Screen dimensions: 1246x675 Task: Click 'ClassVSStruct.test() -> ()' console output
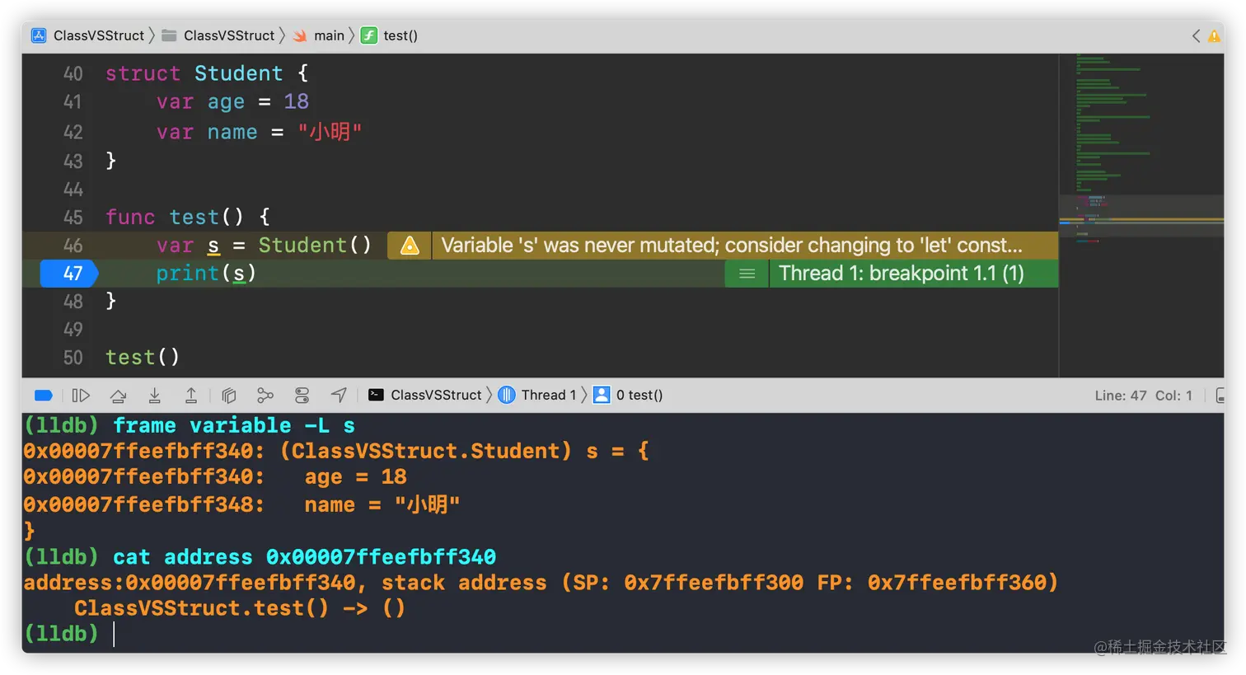(240, 608)
